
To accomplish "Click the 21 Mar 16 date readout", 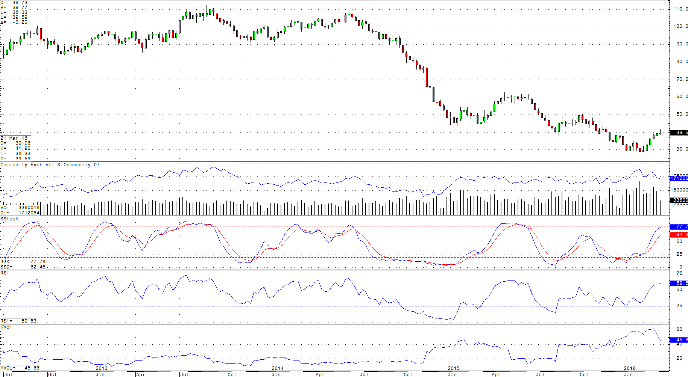I will [14, 138].
